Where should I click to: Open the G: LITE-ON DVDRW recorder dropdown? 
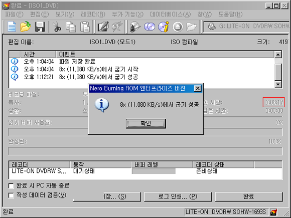pyautogui.click(x=247, y=27)
